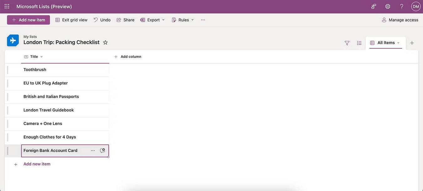Open the toolbar overflow menu
The height and width of the screenshot is (191, 423).
(203, 20)
